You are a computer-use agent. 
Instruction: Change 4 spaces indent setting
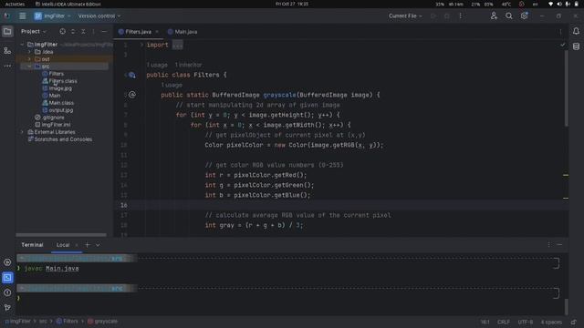point(551,322)
